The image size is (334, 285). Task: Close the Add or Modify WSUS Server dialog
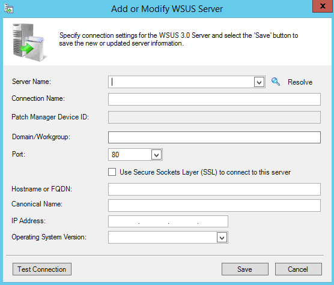pyautogui.click(x=323, y=6)
